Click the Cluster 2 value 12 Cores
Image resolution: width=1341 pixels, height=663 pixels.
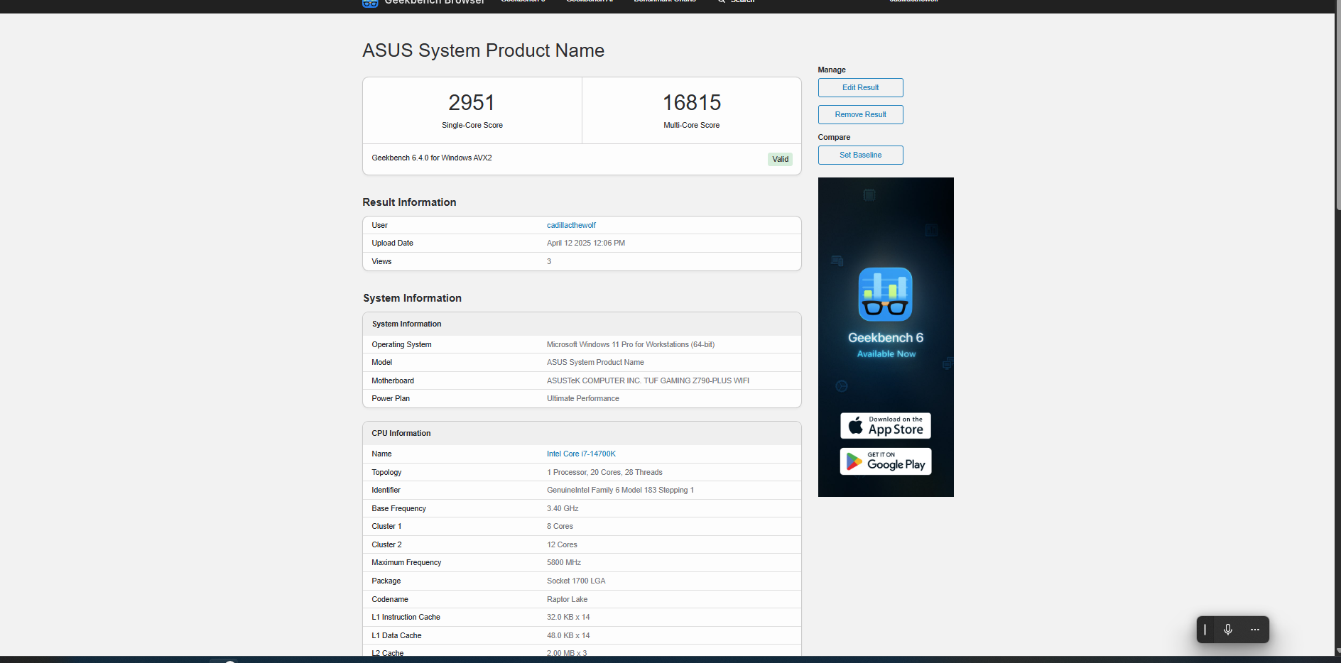(562, 544)
